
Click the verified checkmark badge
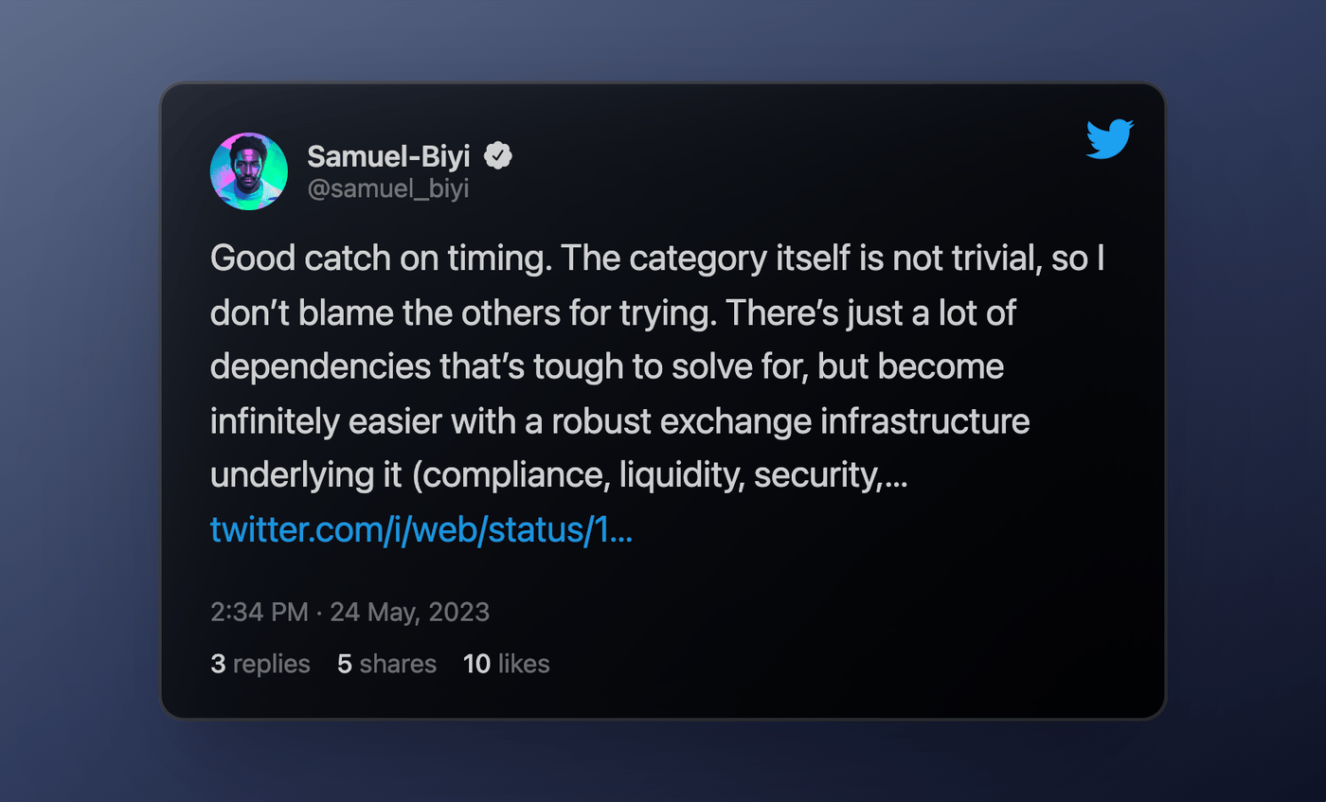tap(499, 154)
